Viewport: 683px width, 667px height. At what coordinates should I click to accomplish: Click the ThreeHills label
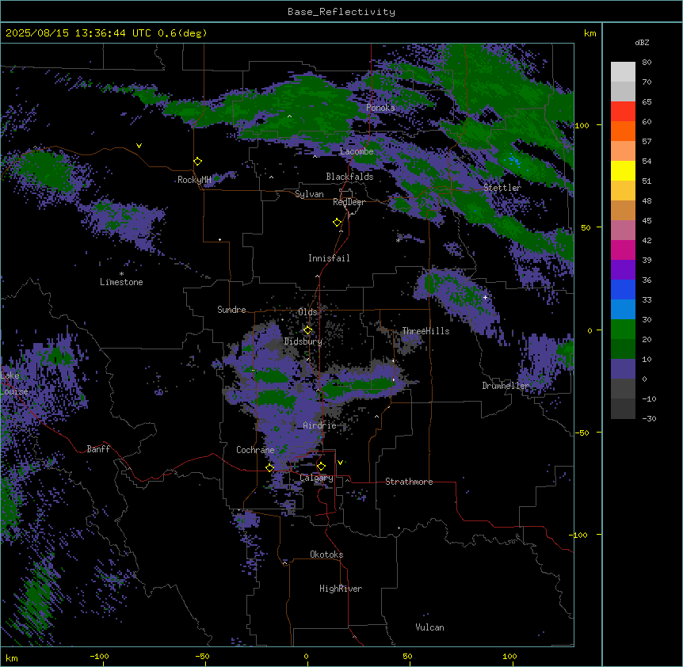point(425,331)
